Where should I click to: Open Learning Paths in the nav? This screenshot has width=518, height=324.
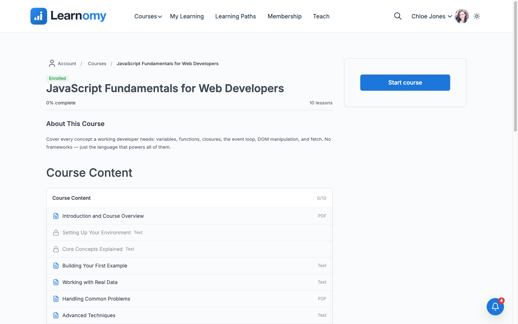(236, 16)
